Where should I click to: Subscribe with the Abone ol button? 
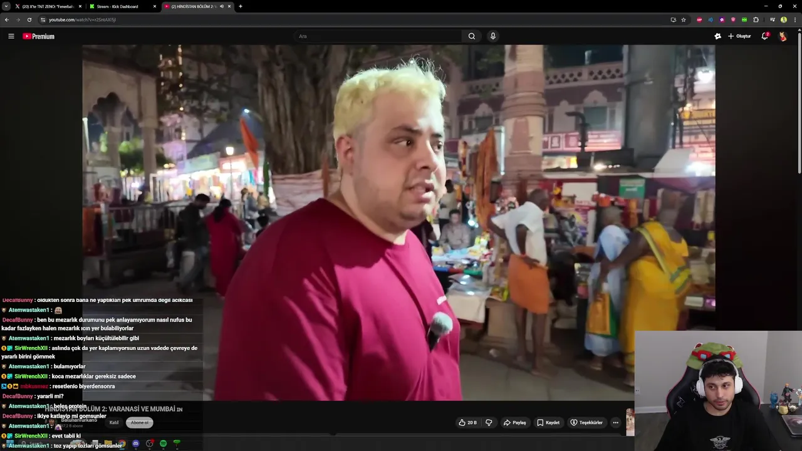click(140, 423)
